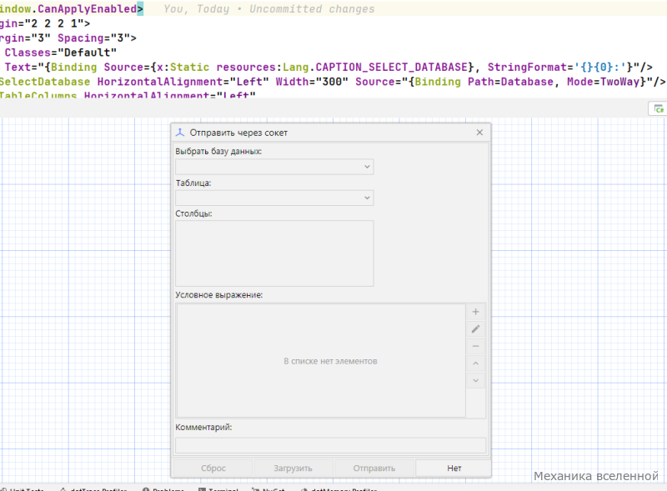Close the Отправить через сокет dialog

(479, 133)
